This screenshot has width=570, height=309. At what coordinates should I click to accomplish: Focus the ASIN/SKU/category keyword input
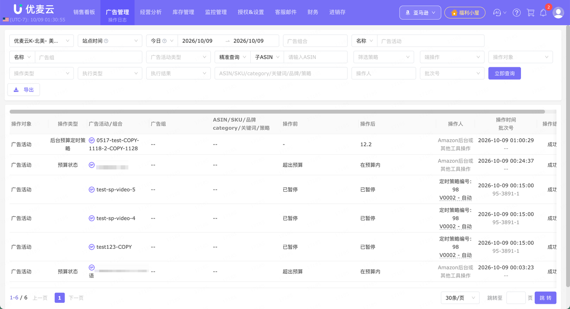(281, 74)
